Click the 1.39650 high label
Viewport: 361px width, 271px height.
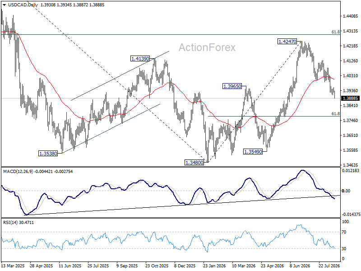point(232,86)
